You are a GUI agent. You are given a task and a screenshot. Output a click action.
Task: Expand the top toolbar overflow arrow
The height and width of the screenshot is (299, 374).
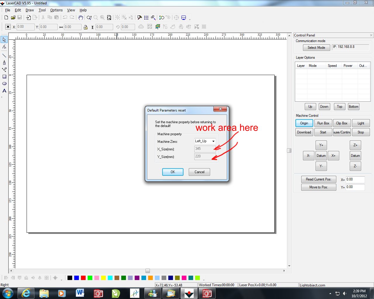(x=190, y=20)
